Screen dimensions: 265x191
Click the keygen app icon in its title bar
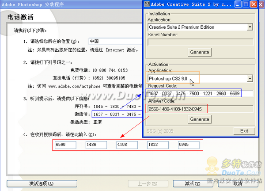pos(147,4)
